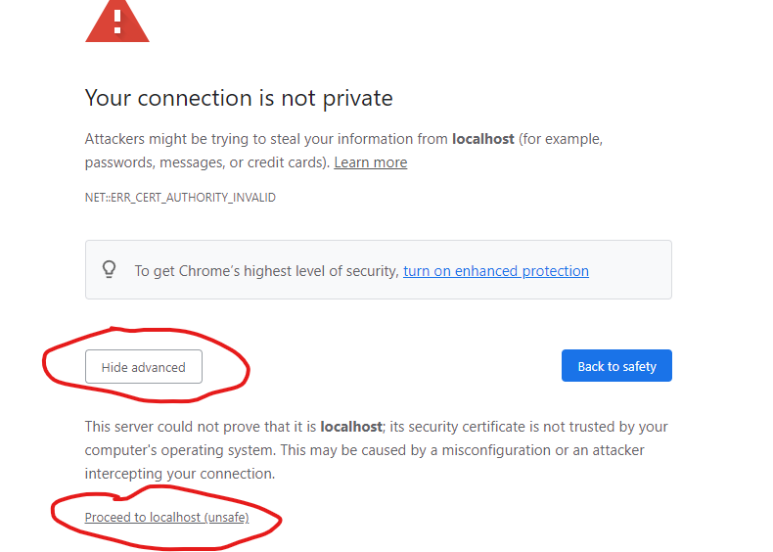The width and height of the screenshot is (773, 552).
Task: Click the NET::ERR_CERT_AUTHORITY_INVALID error code
Action: 180,198
